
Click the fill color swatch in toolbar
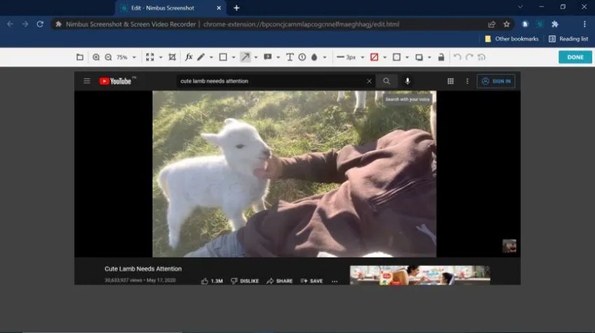tap(396, 57)
